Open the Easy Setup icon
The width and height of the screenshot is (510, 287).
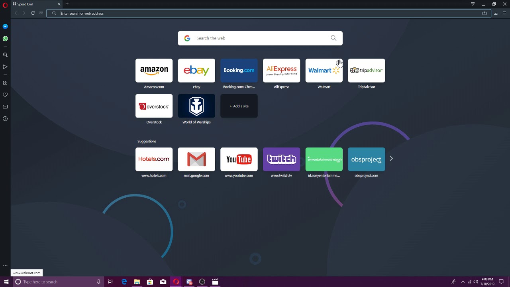point(504,13)
